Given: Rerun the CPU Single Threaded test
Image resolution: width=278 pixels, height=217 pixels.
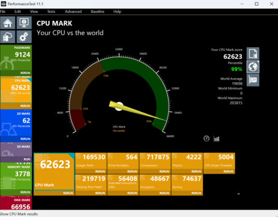Looking at the screenshot, I should pyautogui.click(x=228, y=172).
